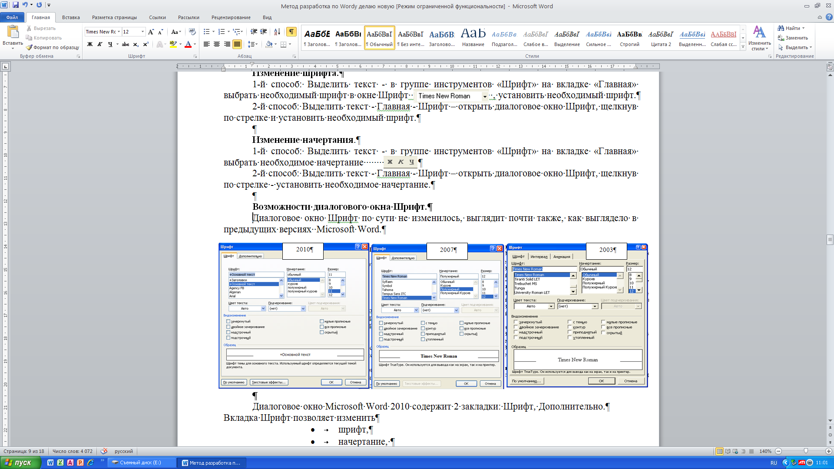Toggle paragraph marks (¶) display

pyautogui.click(x=291, y=32)
